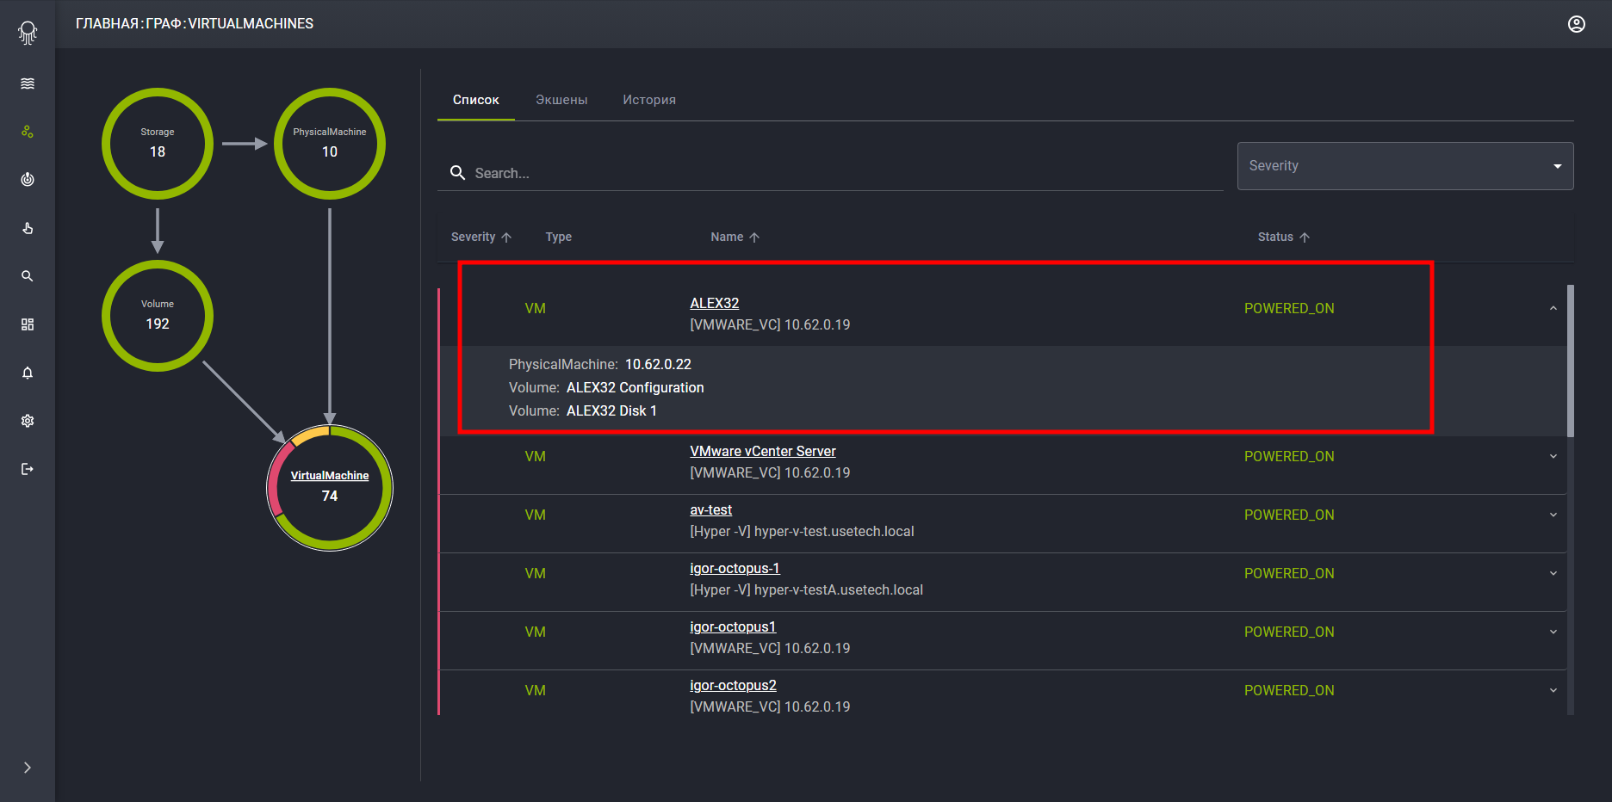The width and height of the screenshot is (1612, 802).
Task: Click the VM type cell of ALEX32
Action: (536, 308)
